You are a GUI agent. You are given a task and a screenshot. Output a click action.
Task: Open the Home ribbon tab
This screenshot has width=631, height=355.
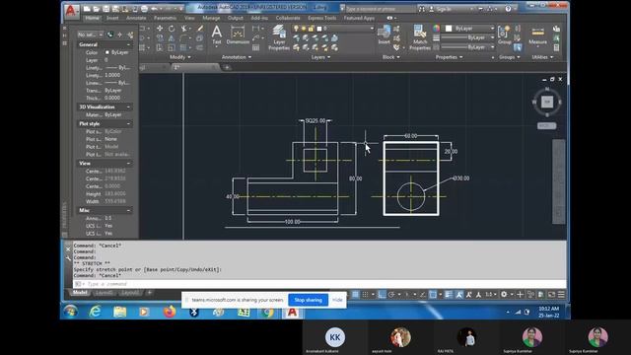[92, 18]
